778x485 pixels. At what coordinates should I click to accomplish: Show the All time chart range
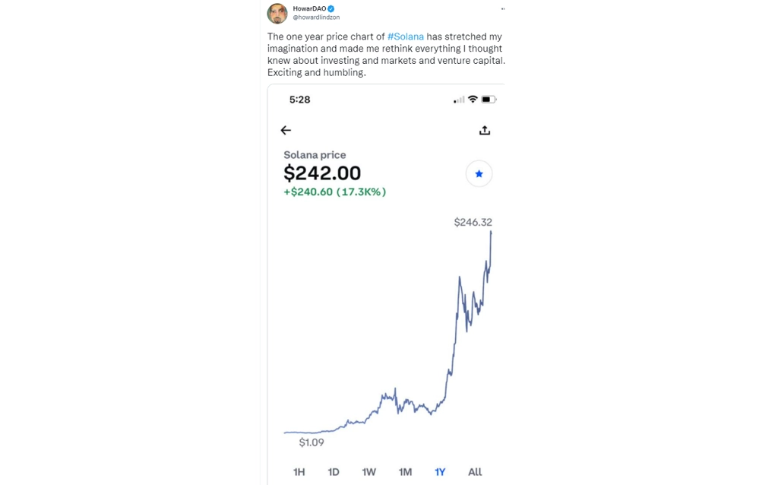pyautogui.click(x=475, y=471)
